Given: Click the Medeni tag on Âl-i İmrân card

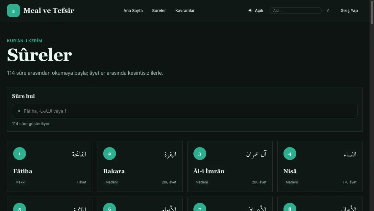Looking at the screenshot, I should point(202,182).
